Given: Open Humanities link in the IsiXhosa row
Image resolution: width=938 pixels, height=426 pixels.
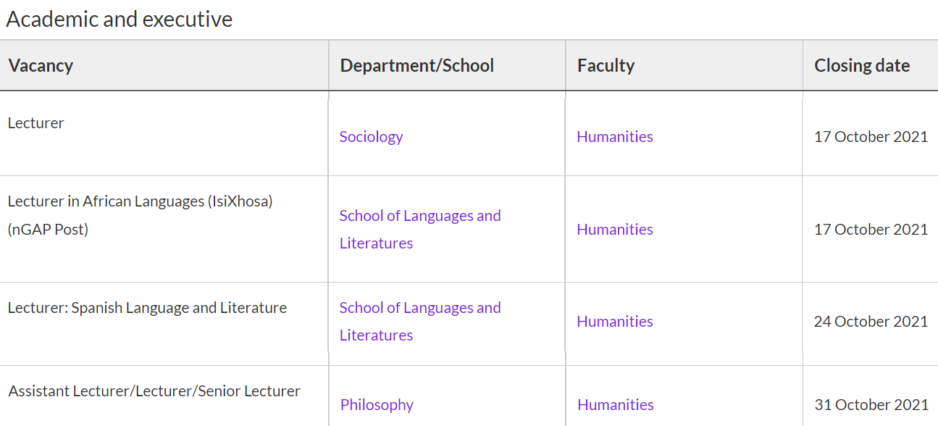Looking at the screenshot, I should (614, 229).
